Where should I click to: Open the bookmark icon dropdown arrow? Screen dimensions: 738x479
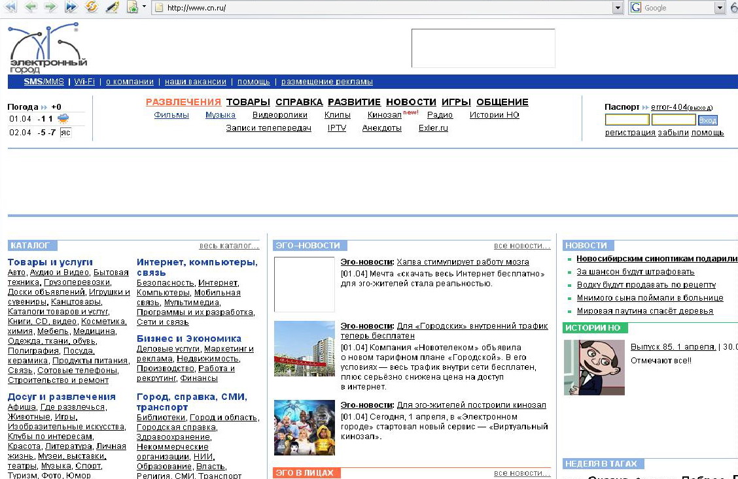pos(145,7)
